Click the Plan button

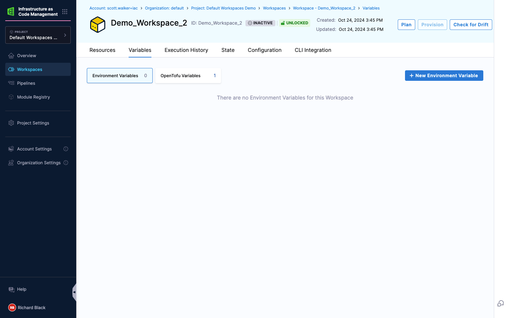pyautogui.click(x=406, y=25)
